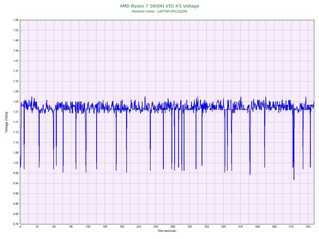
Task: Click the 1.25 y-axis value
Action: coord(16,101)
